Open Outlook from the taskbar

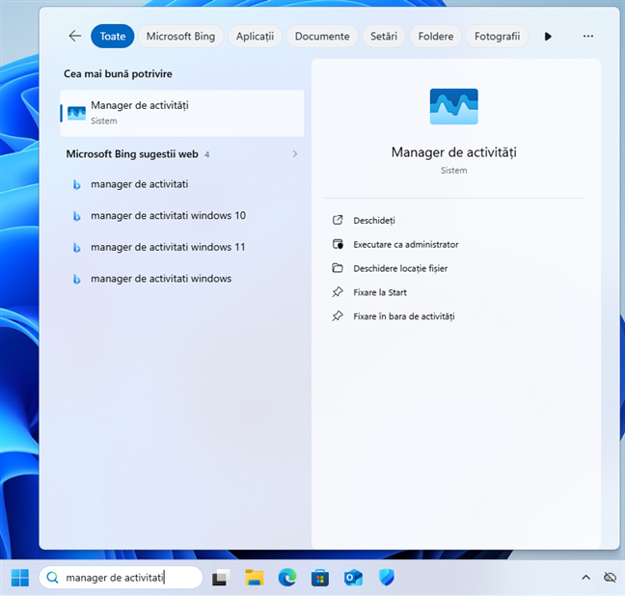(353, 578)
